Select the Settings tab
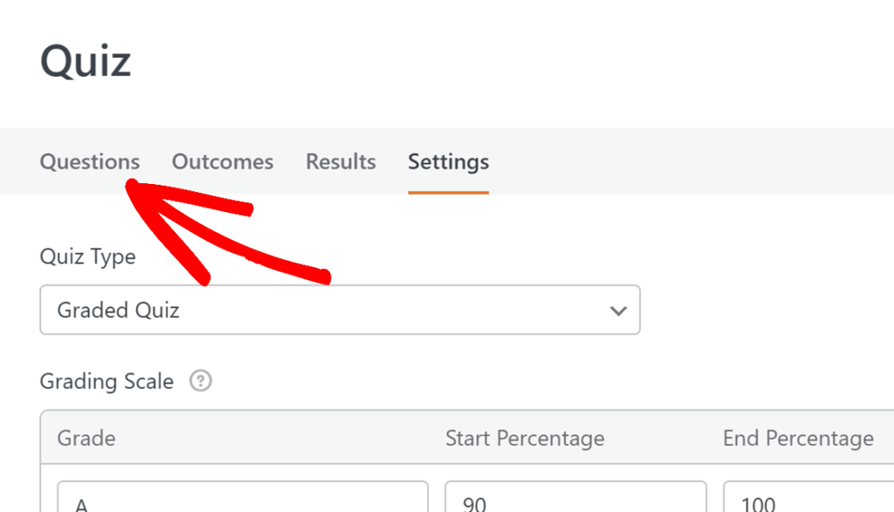The height and width of the screenshot is (512, 894). coord(449,162)
